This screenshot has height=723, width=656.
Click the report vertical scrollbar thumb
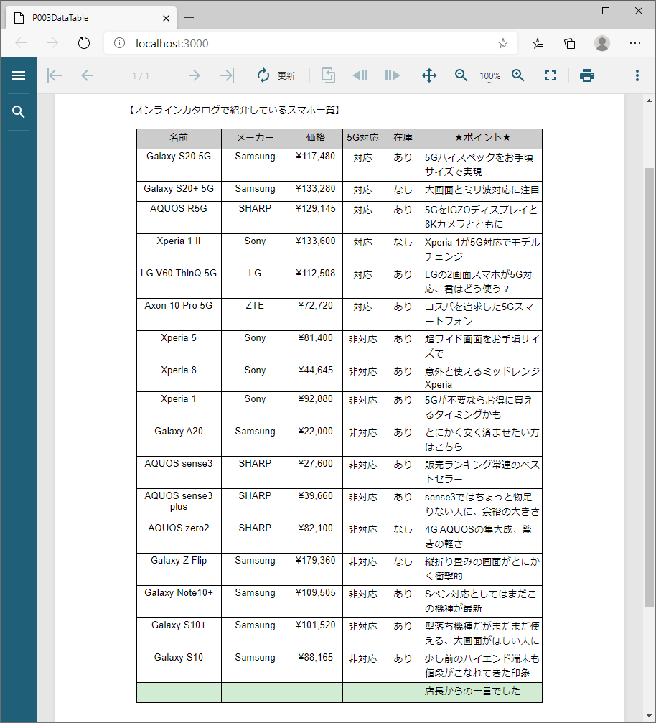pyautogui.click(x=649, y=387)
